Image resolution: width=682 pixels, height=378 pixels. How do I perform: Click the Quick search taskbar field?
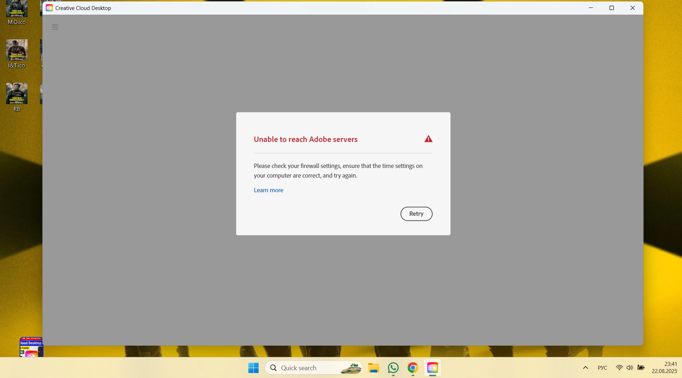click(x=314, y=368)
